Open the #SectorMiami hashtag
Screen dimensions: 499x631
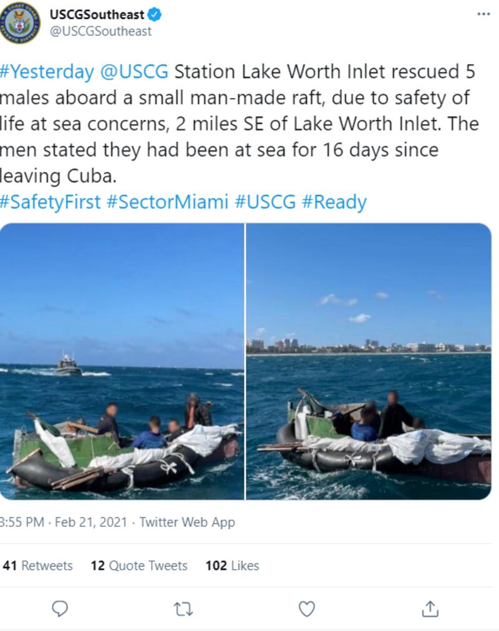167,202
